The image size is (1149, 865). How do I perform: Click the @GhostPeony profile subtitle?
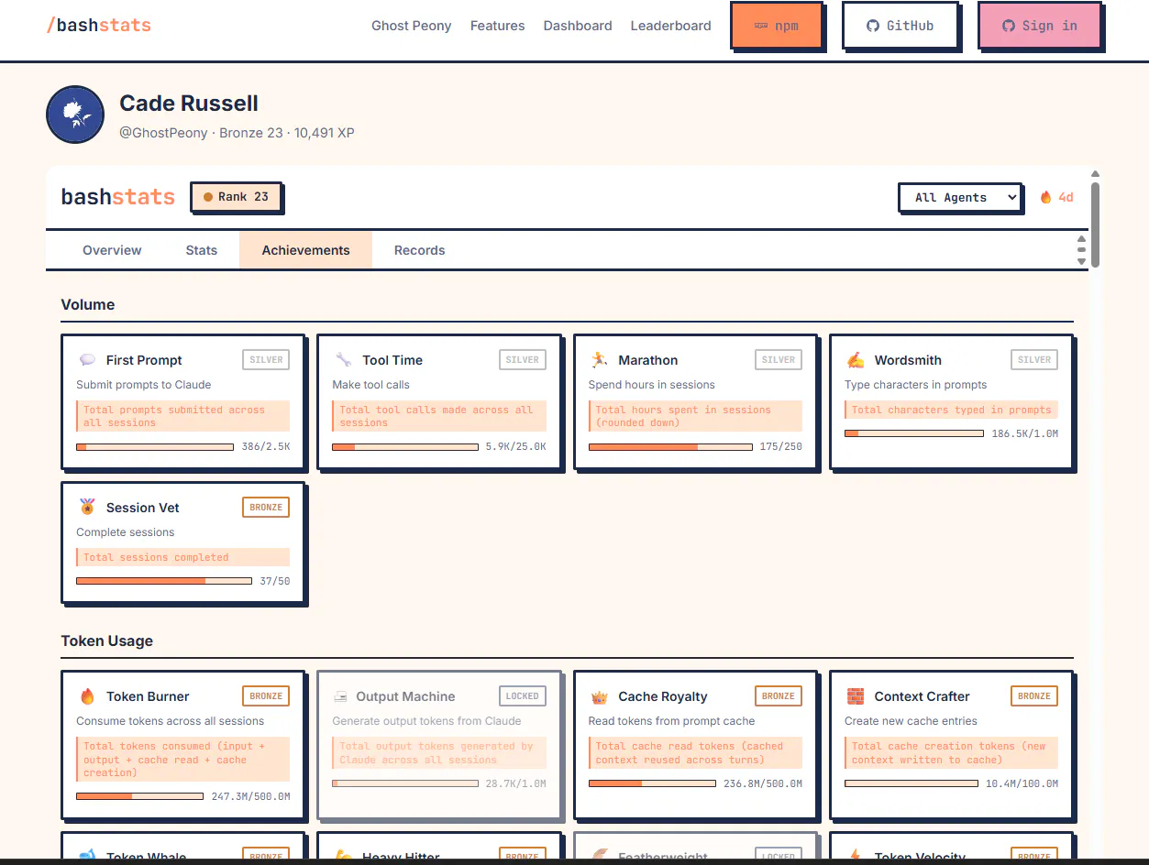click(x=237, y=133)
